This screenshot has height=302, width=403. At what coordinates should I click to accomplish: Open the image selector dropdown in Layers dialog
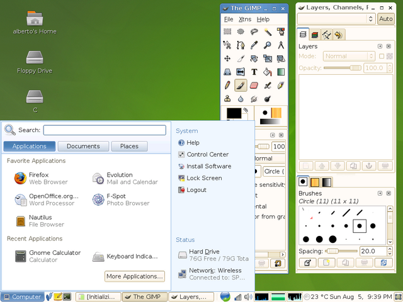click(336, 19)
